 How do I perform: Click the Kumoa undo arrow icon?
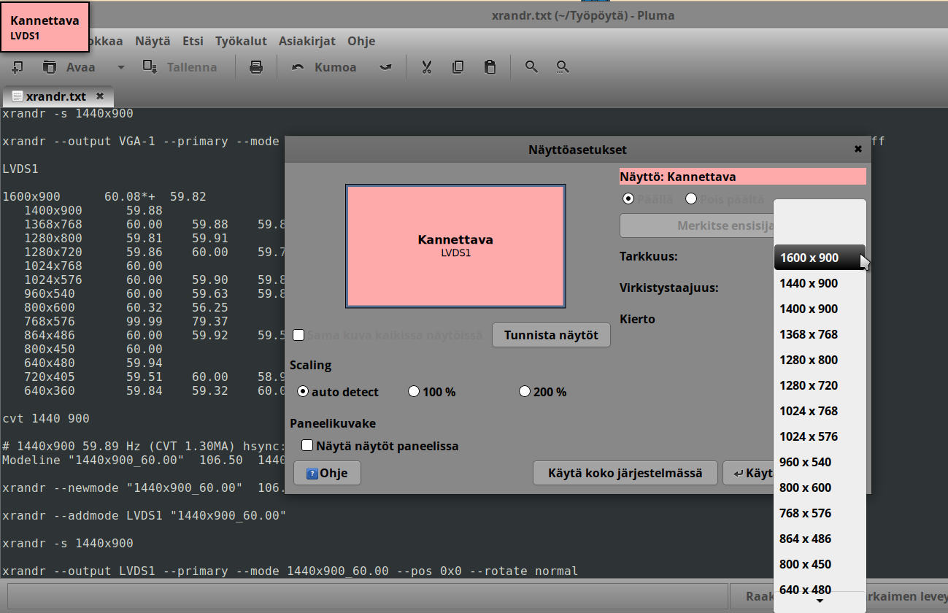tap(298, 67)
